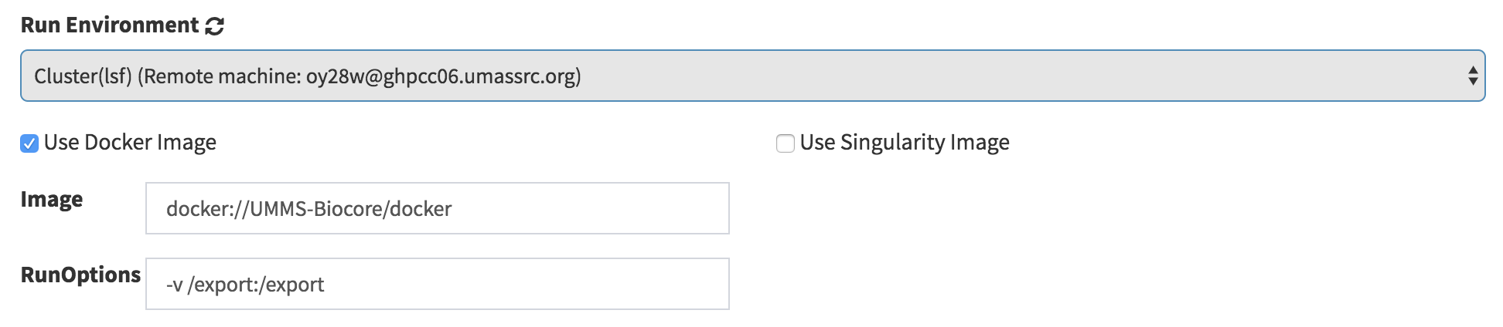Click the blue checkmark beside Docker Image
Image resolution: width=1503 pixels, height=327 pixels.
click(x=29, y=143)
